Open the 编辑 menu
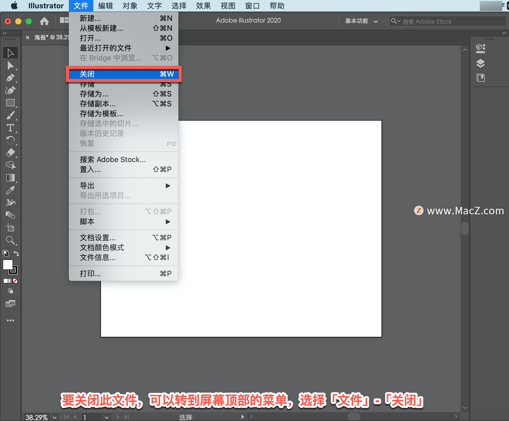509x421 pixels. point(105,6)
